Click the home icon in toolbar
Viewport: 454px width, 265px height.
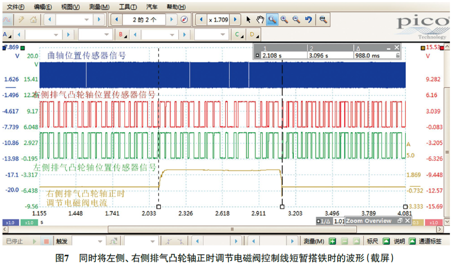34,20
